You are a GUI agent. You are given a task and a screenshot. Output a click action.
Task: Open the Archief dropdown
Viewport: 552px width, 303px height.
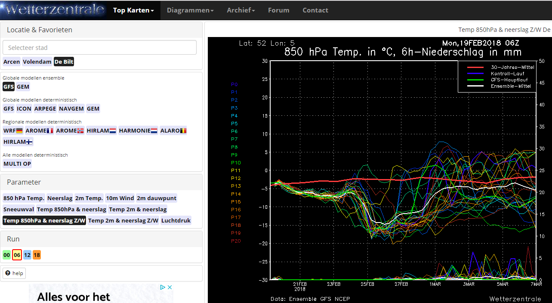(x=241, y=10)
